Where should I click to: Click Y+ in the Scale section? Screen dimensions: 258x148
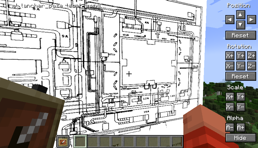[240, 97]
